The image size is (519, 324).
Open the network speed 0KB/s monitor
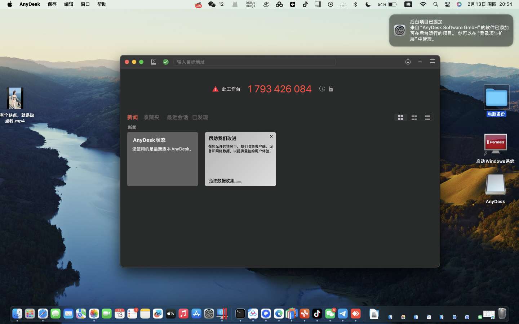point(250,4)
